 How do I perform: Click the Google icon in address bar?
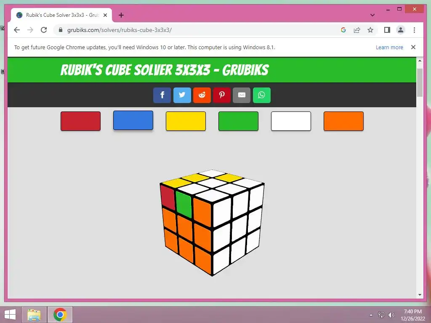click(x=343, y=30)
